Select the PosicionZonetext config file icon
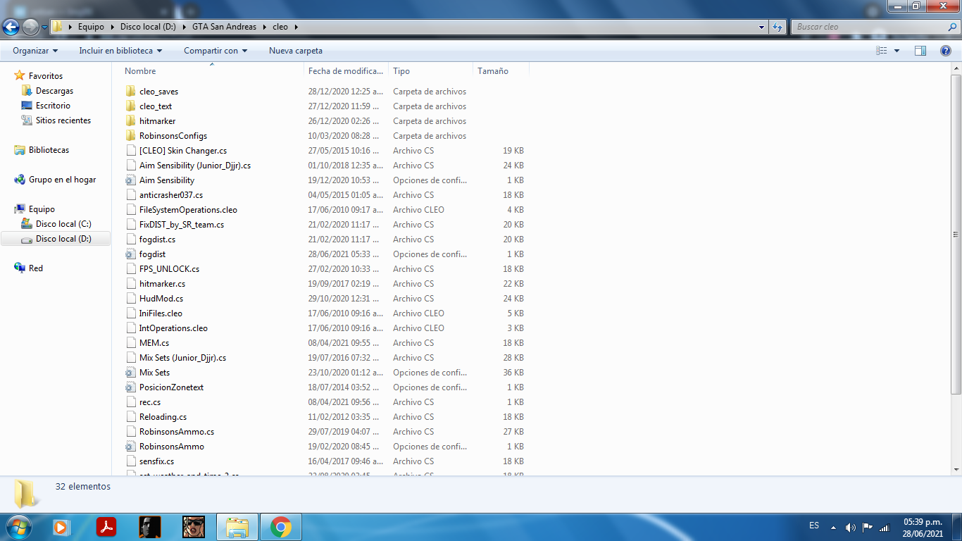Screen dimensions: 962x541 point(130,387)
